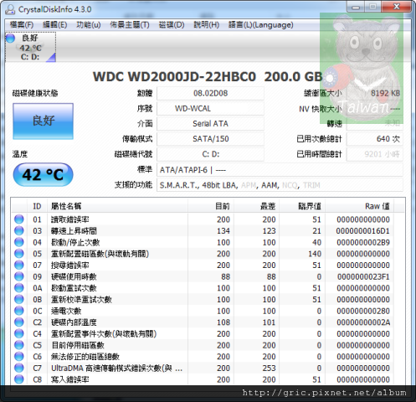Click the 屬性名稱 column header
Viewport: 416px width, 402px height.
point(117,206)
